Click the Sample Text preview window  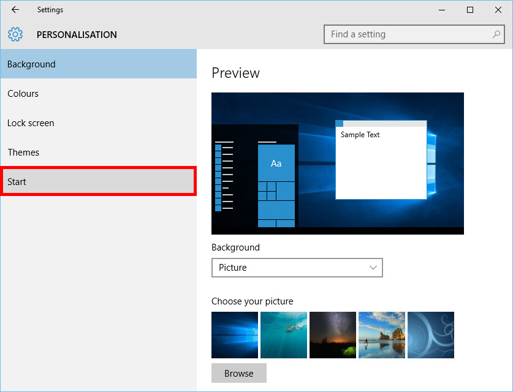point(381,159)
